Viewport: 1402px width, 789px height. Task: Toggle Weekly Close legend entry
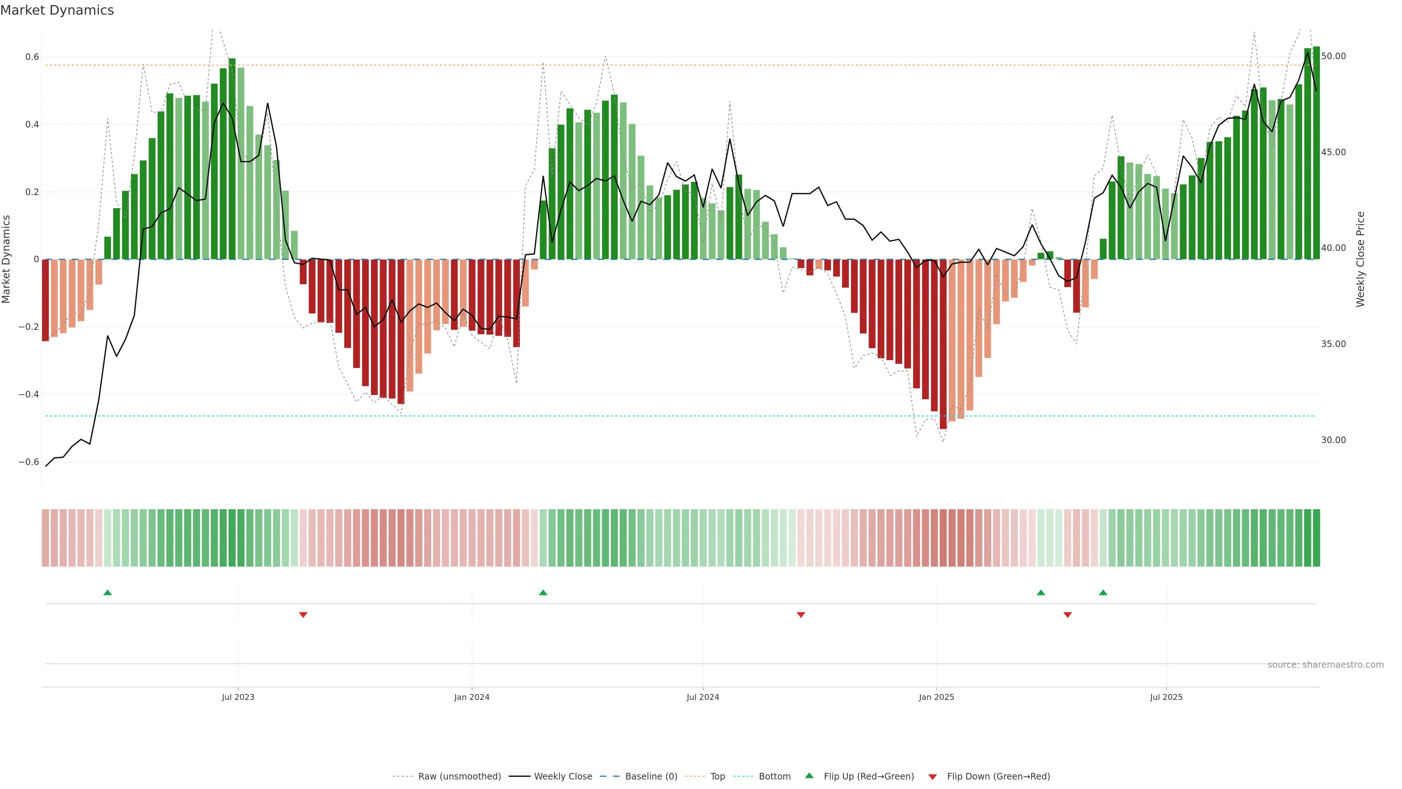click(x=563, y=777)
